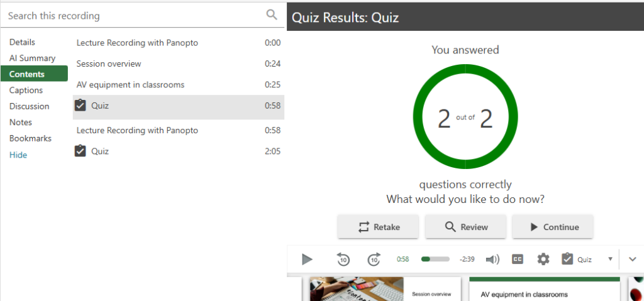Select AV equipment in classrooms thumbnail
The width and height of the screenshot is (644, 301).
[544, 289]
